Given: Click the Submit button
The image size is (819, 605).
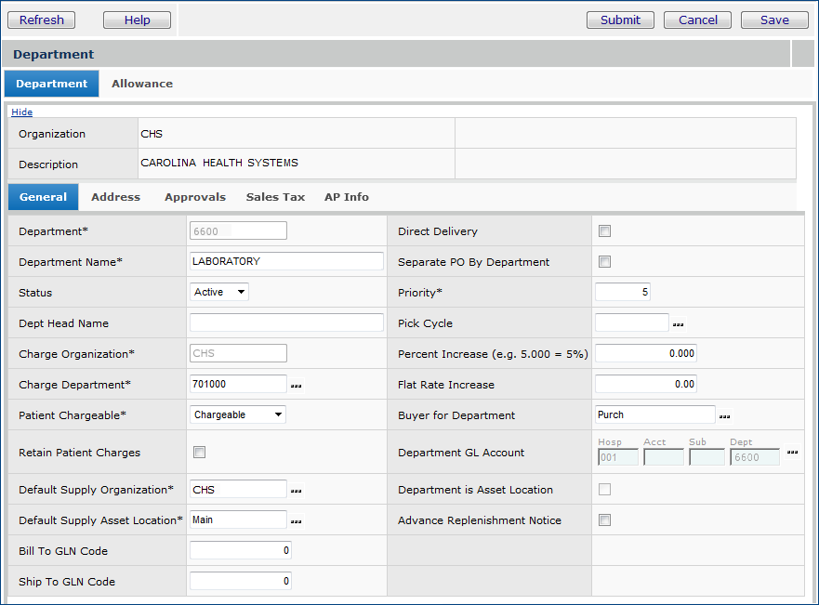Looking at the screenshot, I should click(x=620, y=20).
